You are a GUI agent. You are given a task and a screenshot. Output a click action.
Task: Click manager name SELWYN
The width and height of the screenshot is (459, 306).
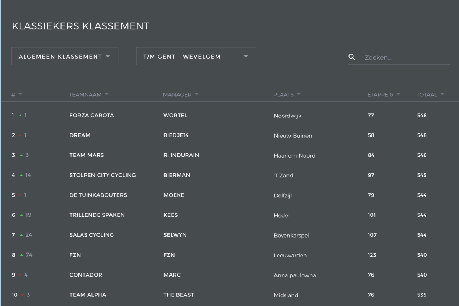tap(175, 235)
